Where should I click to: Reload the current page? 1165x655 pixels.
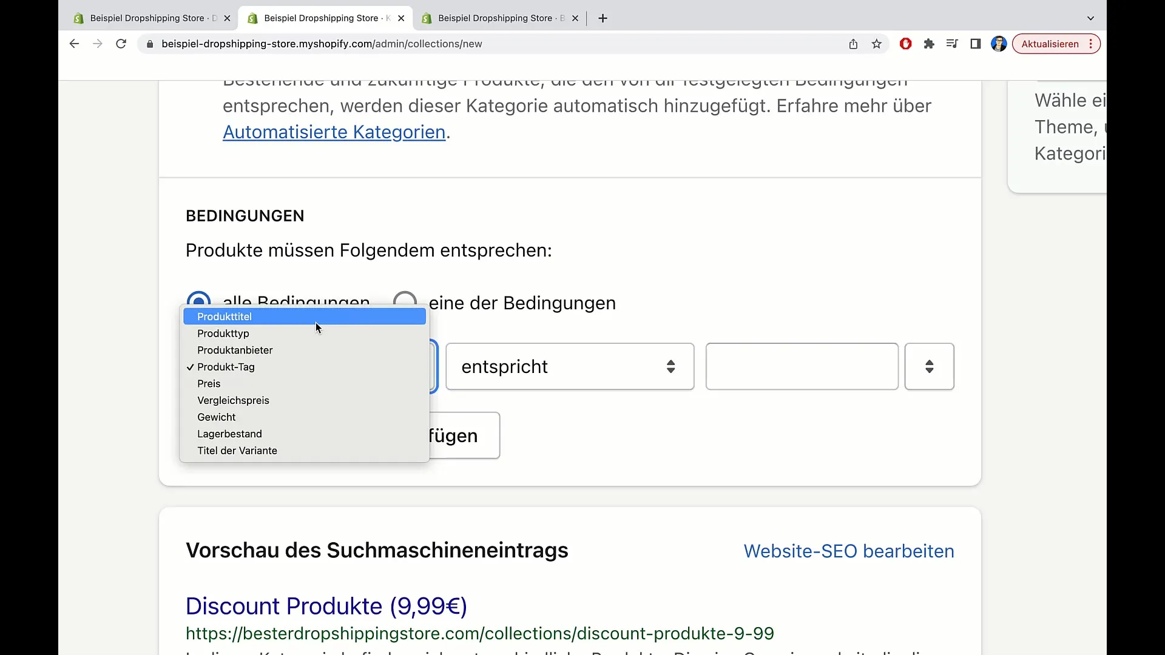click(x=121, y=44)
